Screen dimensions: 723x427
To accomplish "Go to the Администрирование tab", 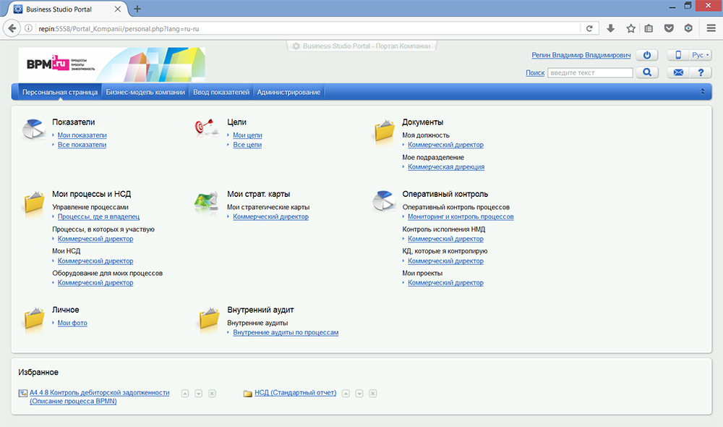I will pos(288,93).
